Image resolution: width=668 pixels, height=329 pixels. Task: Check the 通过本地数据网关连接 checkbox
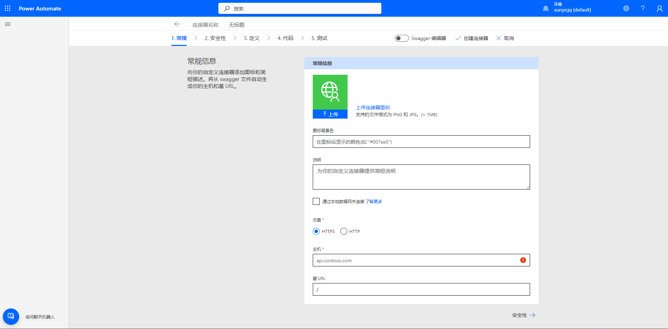click(x=316, y=201)
